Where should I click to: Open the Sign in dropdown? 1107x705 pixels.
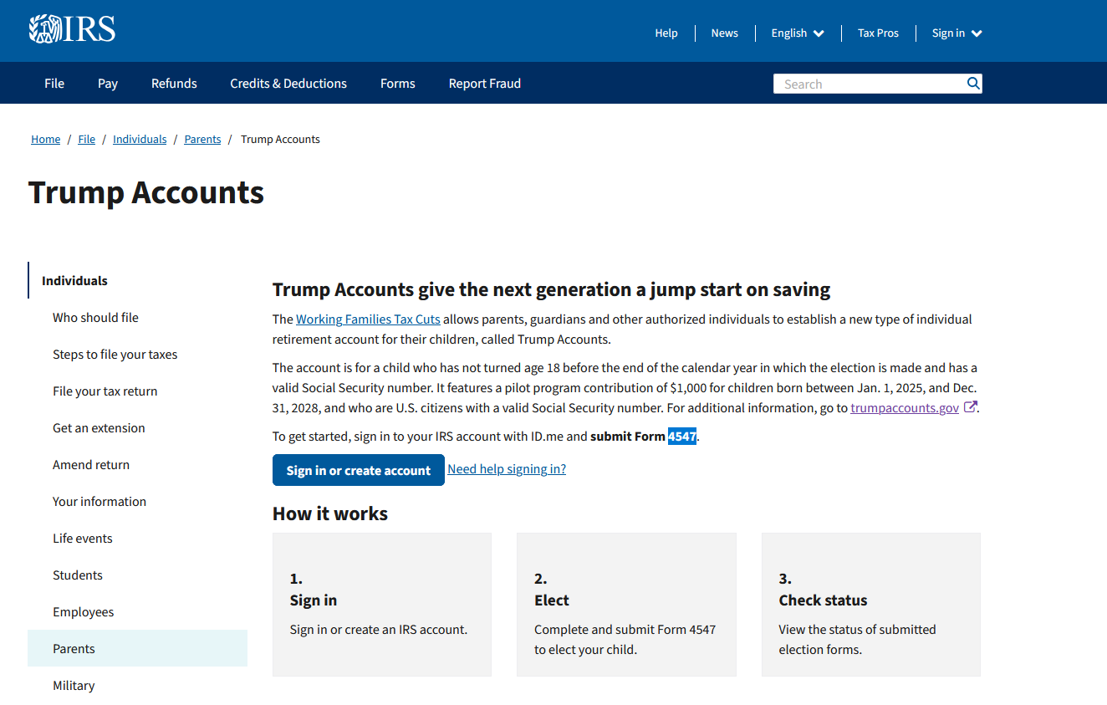click(x=957, y=33)
